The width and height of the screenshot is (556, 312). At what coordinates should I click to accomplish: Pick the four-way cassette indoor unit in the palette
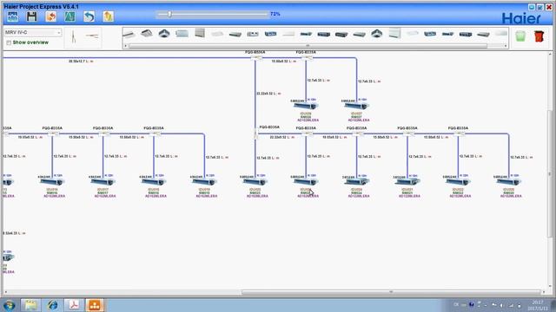point(147,34)
